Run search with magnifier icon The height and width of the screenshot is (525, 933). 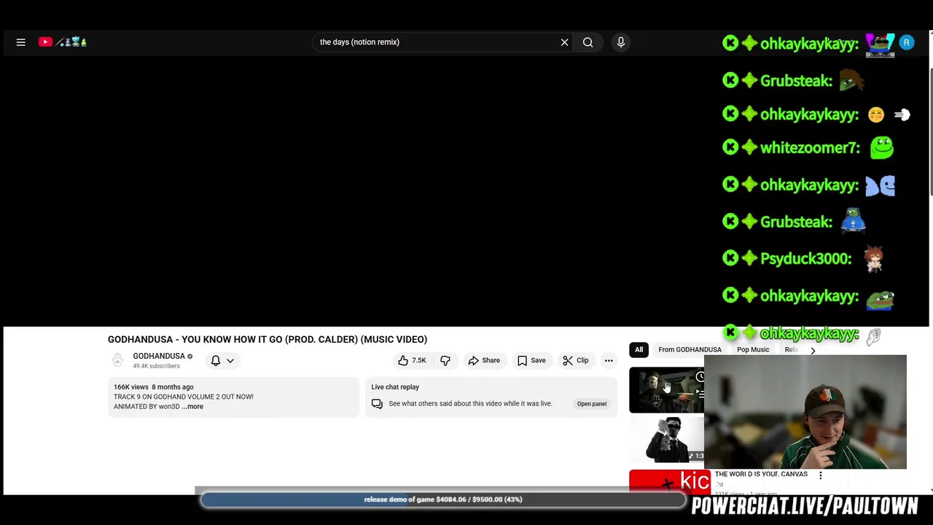(587, 42)
